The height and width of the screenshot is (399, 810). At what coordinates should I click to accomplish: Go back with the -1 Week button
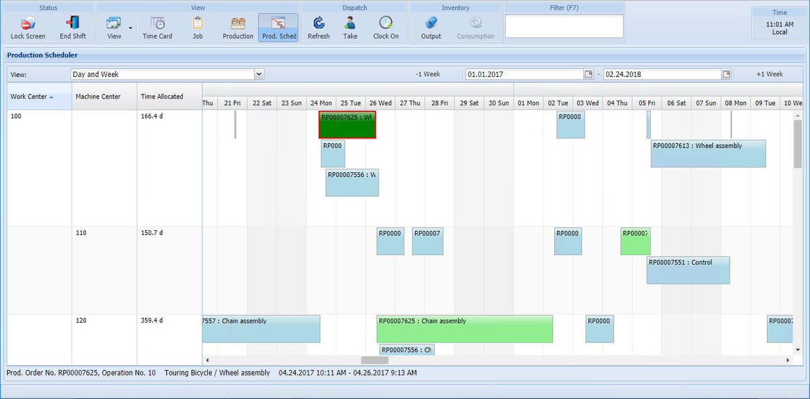point(428,74)
